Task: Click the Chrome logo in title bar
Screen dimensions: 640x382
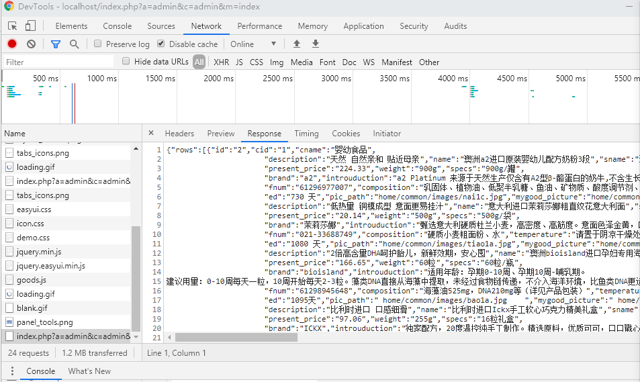Action: pyautogui.click(x=9, y=6)
